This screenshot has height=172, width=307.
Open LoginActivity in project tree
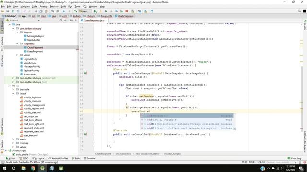click(x=30, y=59)
